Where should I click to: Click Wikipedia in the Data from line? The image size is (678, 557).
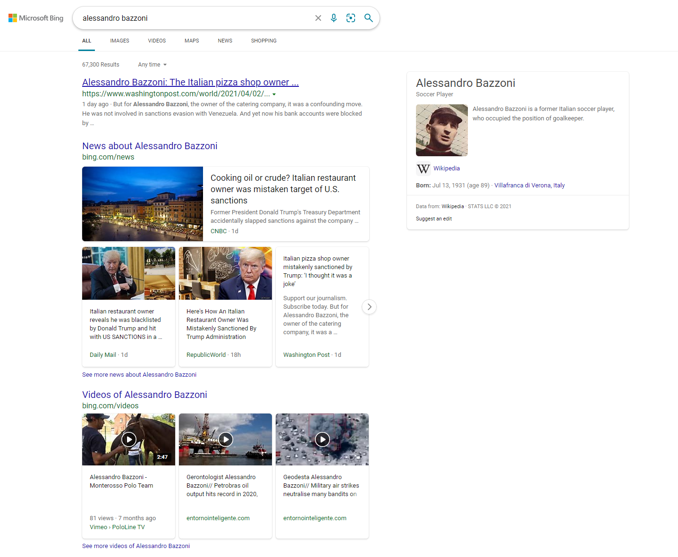(x=452, y=206)
